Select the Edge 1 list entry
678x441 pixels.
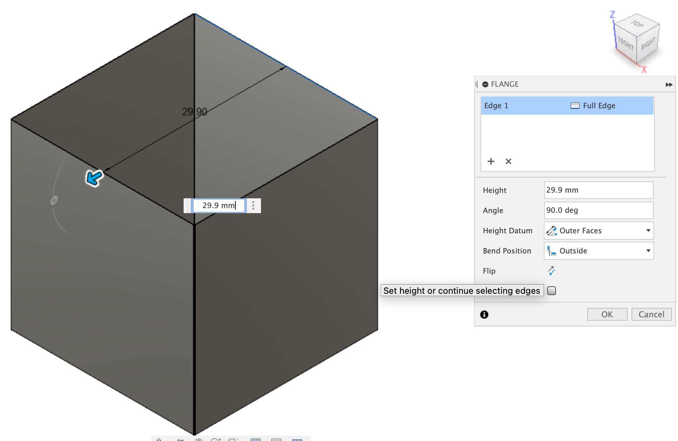click(521, 105)
